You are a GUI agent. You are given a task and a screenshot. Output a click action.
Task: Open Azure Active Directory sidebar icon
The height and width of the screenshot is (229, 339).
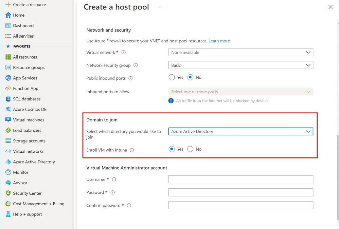tap(8, 162)
